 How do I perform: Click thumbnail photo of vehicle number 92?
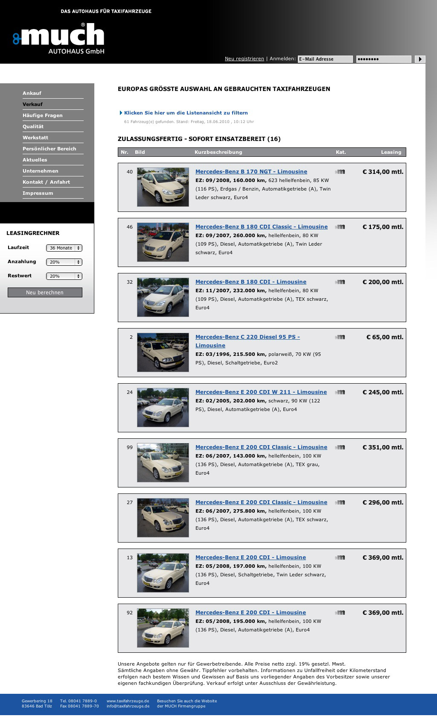163,628
